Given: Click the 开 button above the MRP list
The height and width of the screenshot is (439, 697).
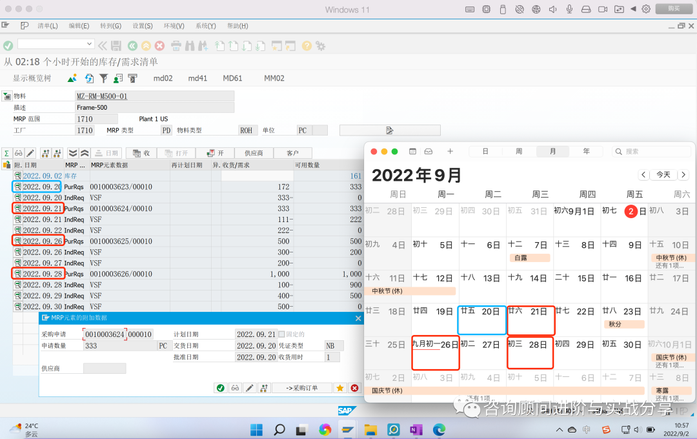Looking at the screenshot, I should 215,153.
